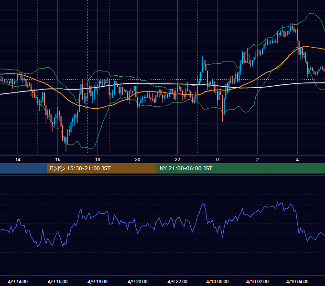
Task: Click the 4/9 14:00 indicator axis label
Action: [18, 281]
